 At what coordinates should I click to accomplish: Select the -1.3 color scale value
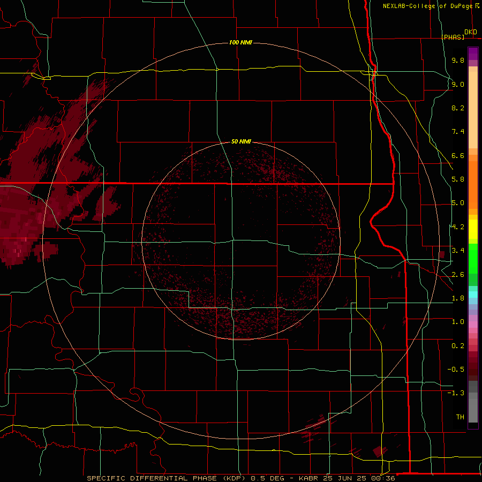coord(456,393)
